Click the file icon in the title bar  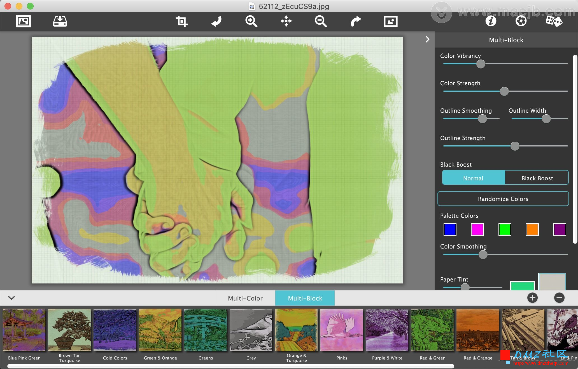pos(252,6)
